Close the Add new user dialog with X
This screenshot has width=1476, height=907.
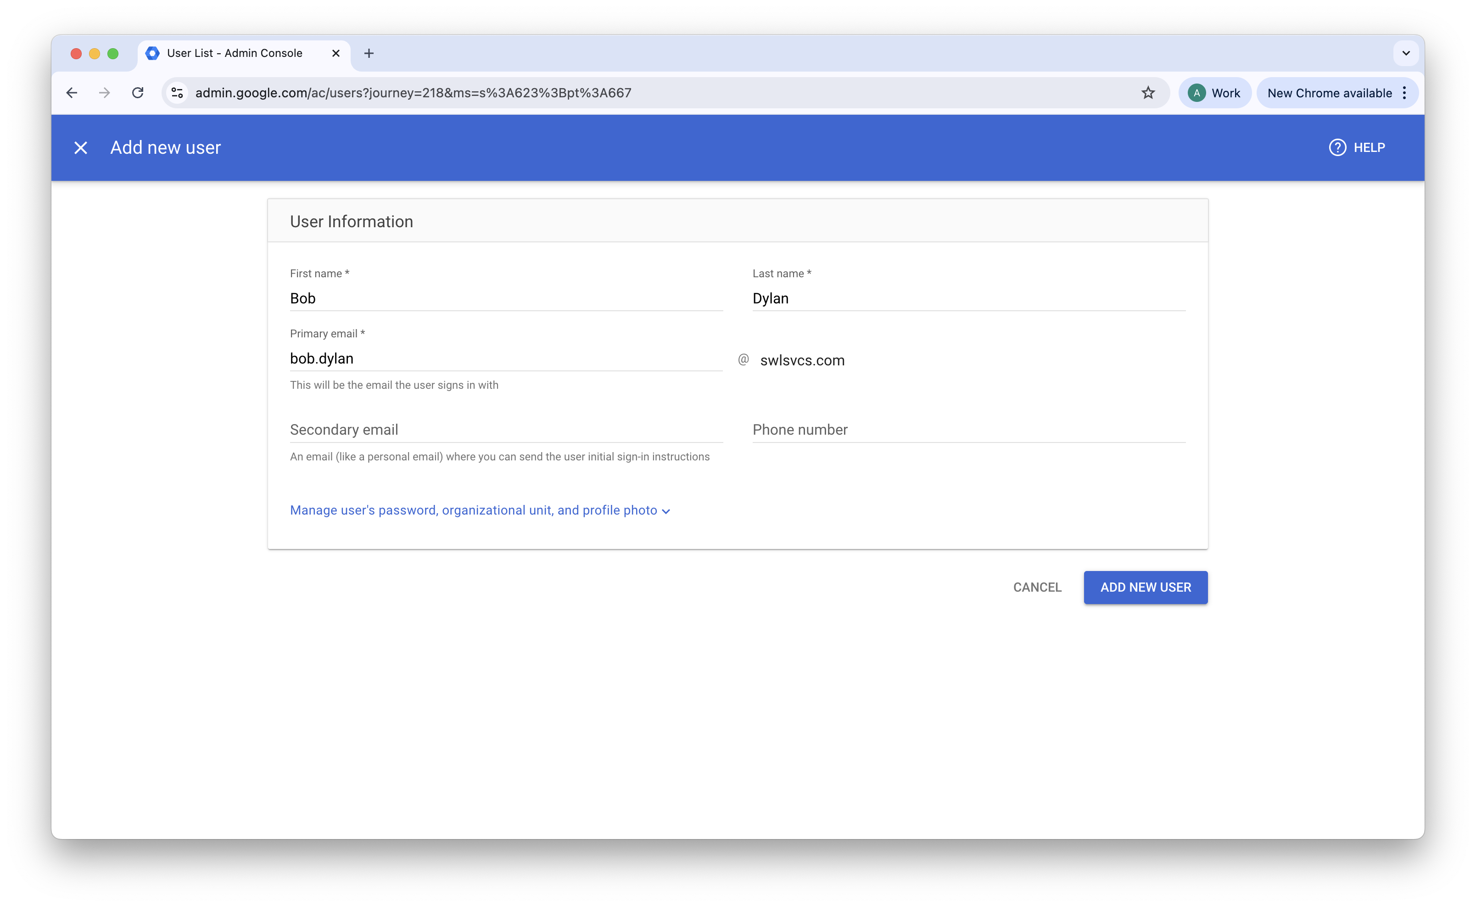coord(80,147)
